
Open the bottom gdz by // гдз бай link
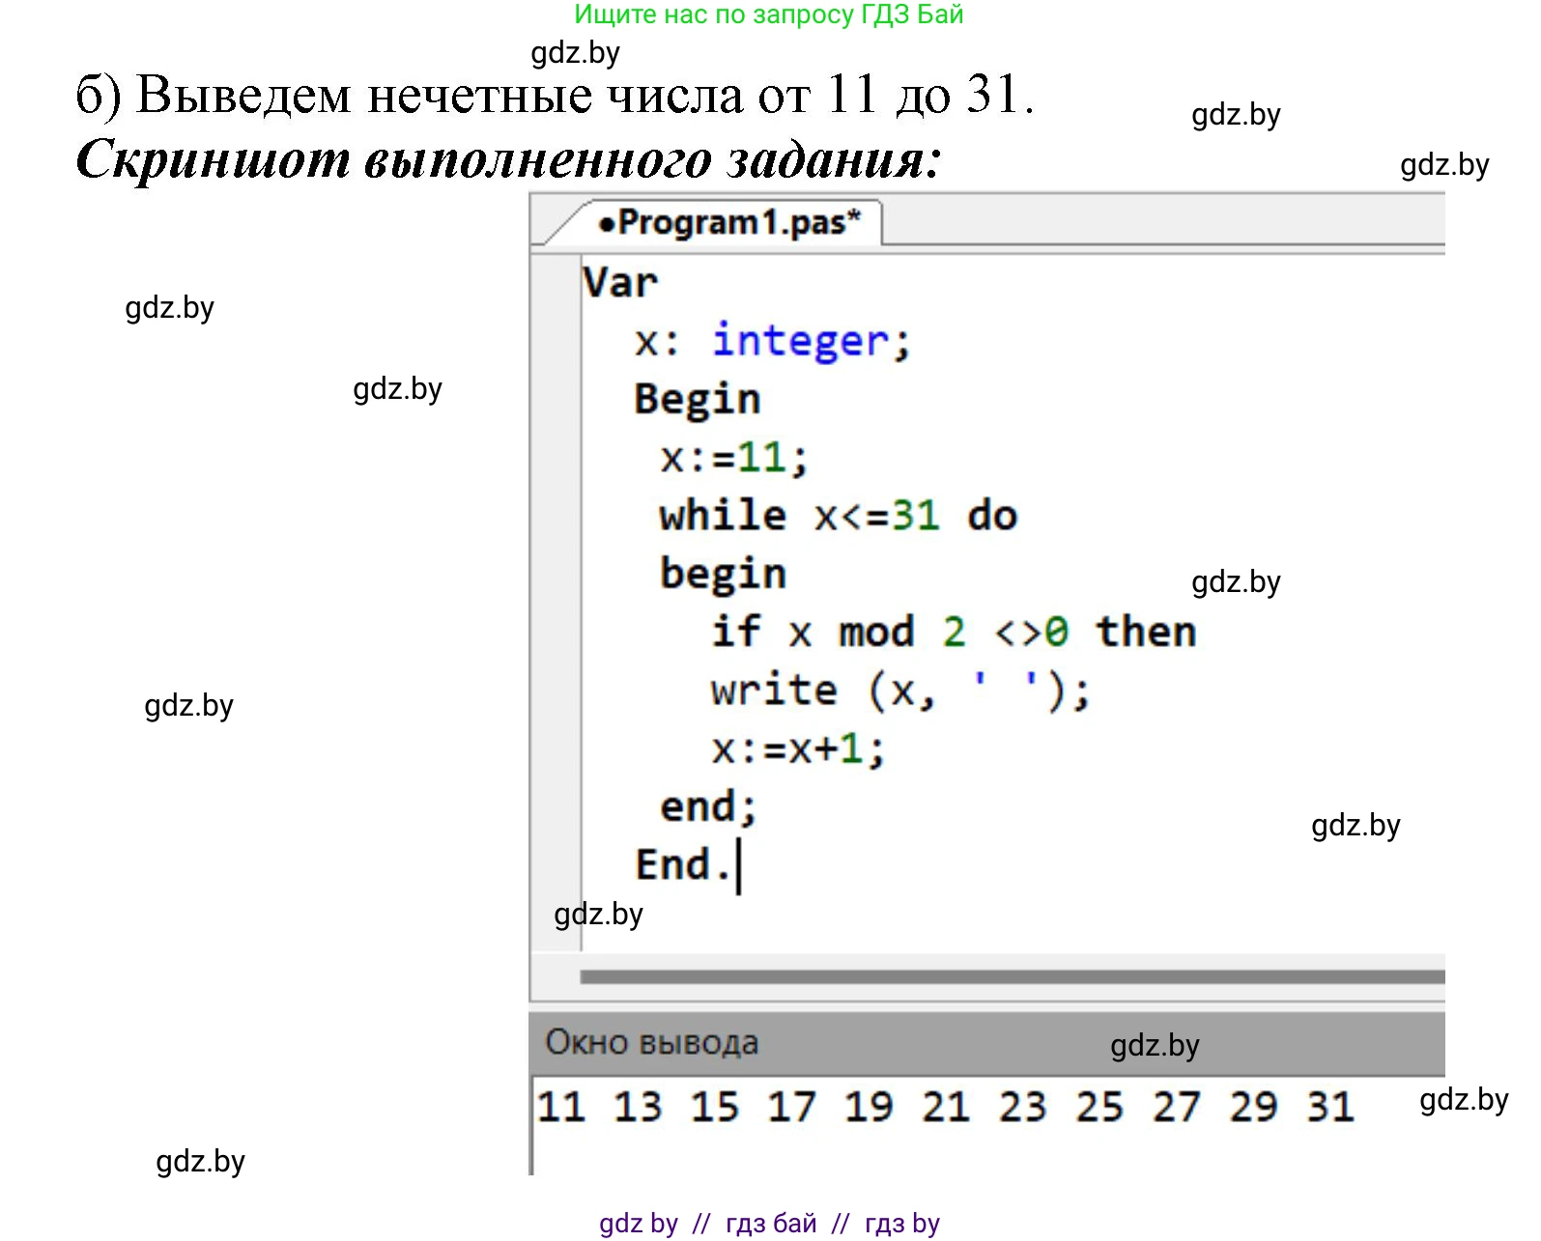point(769,1224)
